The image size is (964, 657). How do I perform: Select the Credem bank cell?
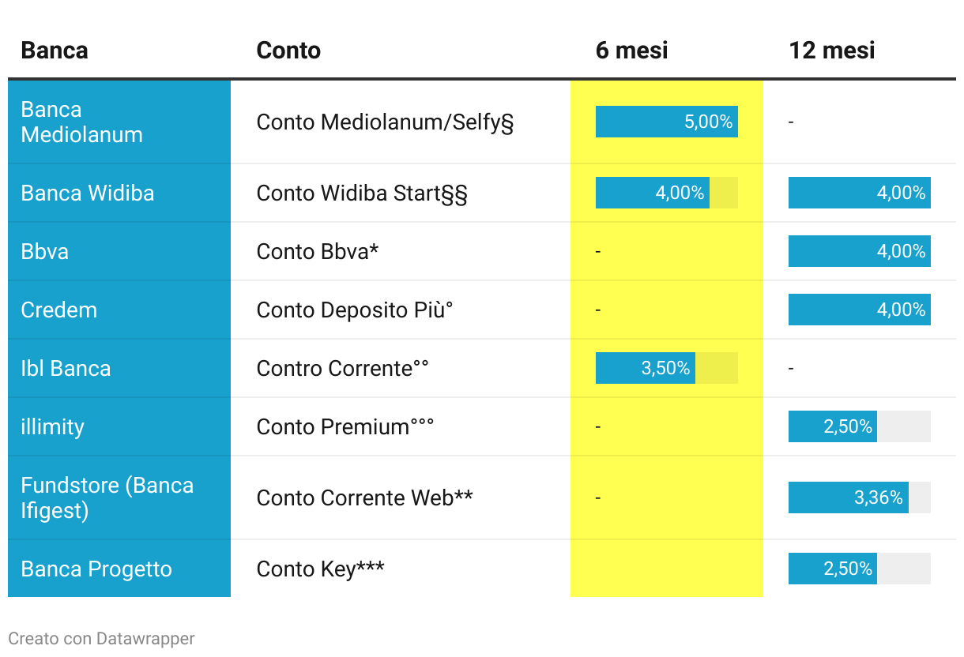click(59, 310)
